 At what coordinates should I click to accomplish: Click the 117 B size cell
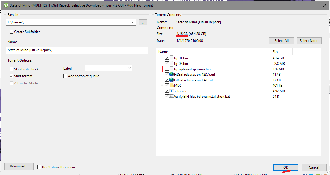pyautogui.click(x=276, y=74)
